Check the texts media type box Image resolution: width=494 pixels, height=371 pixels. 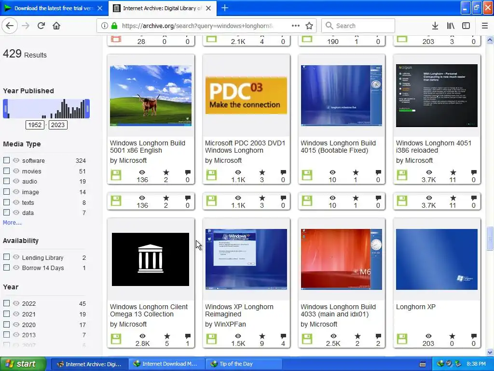tap(6, 202)
